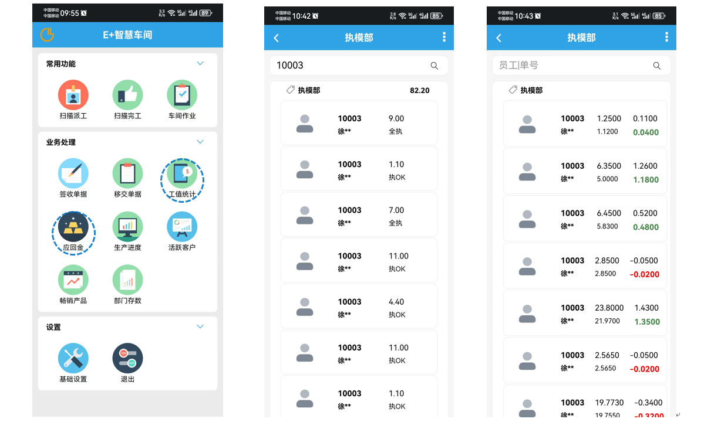Select the 10003 record with 9.00 全执
Viewport: 721px width, 439px height.
pos(359,123)
